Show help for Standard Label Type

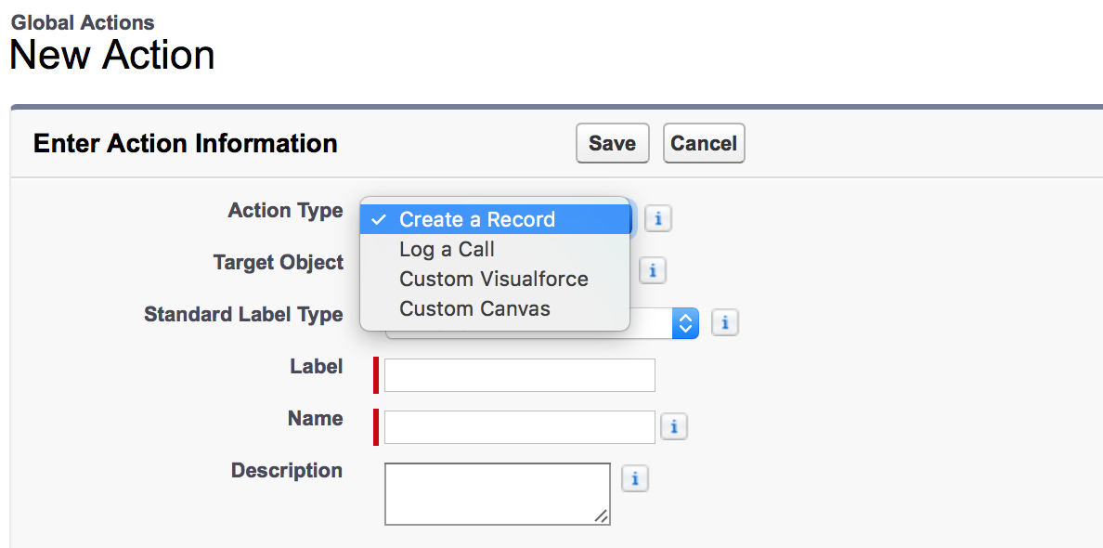pyautogui.click(x=725, y=323)
